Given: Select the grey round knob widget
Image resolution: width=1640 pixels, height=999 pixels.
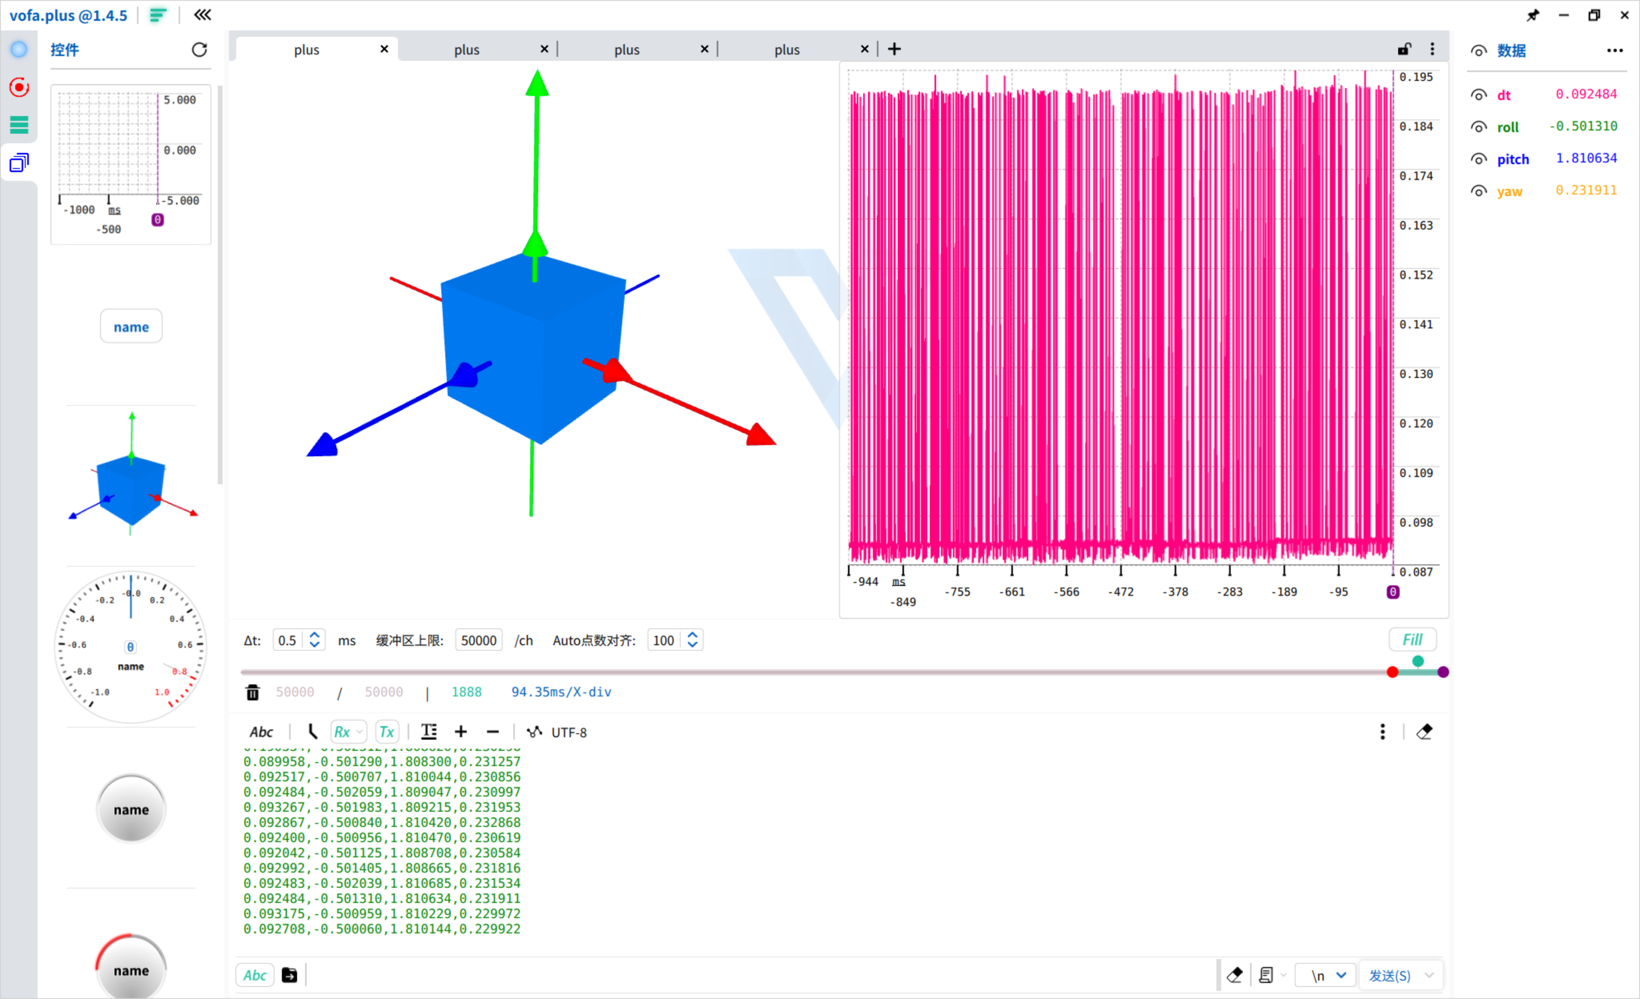Looking at the screenshot, I should [131, 809].
